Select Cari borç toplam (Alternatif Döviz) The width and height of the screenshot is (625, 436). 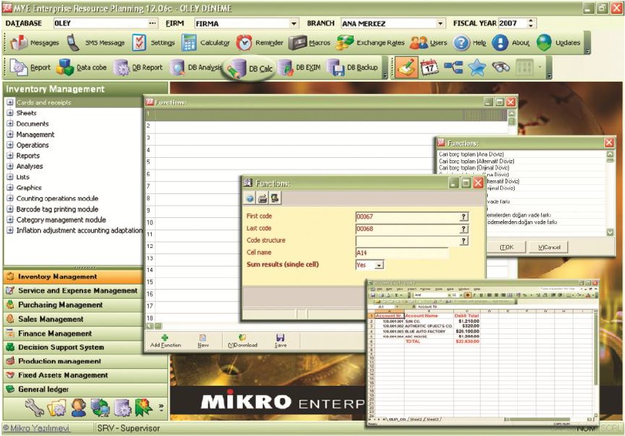[476, 161]
